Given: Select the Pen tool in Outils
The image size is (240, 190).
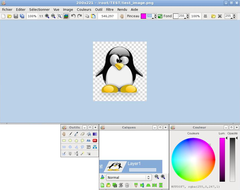Looking at the screenshot, I should coord(70,134).
